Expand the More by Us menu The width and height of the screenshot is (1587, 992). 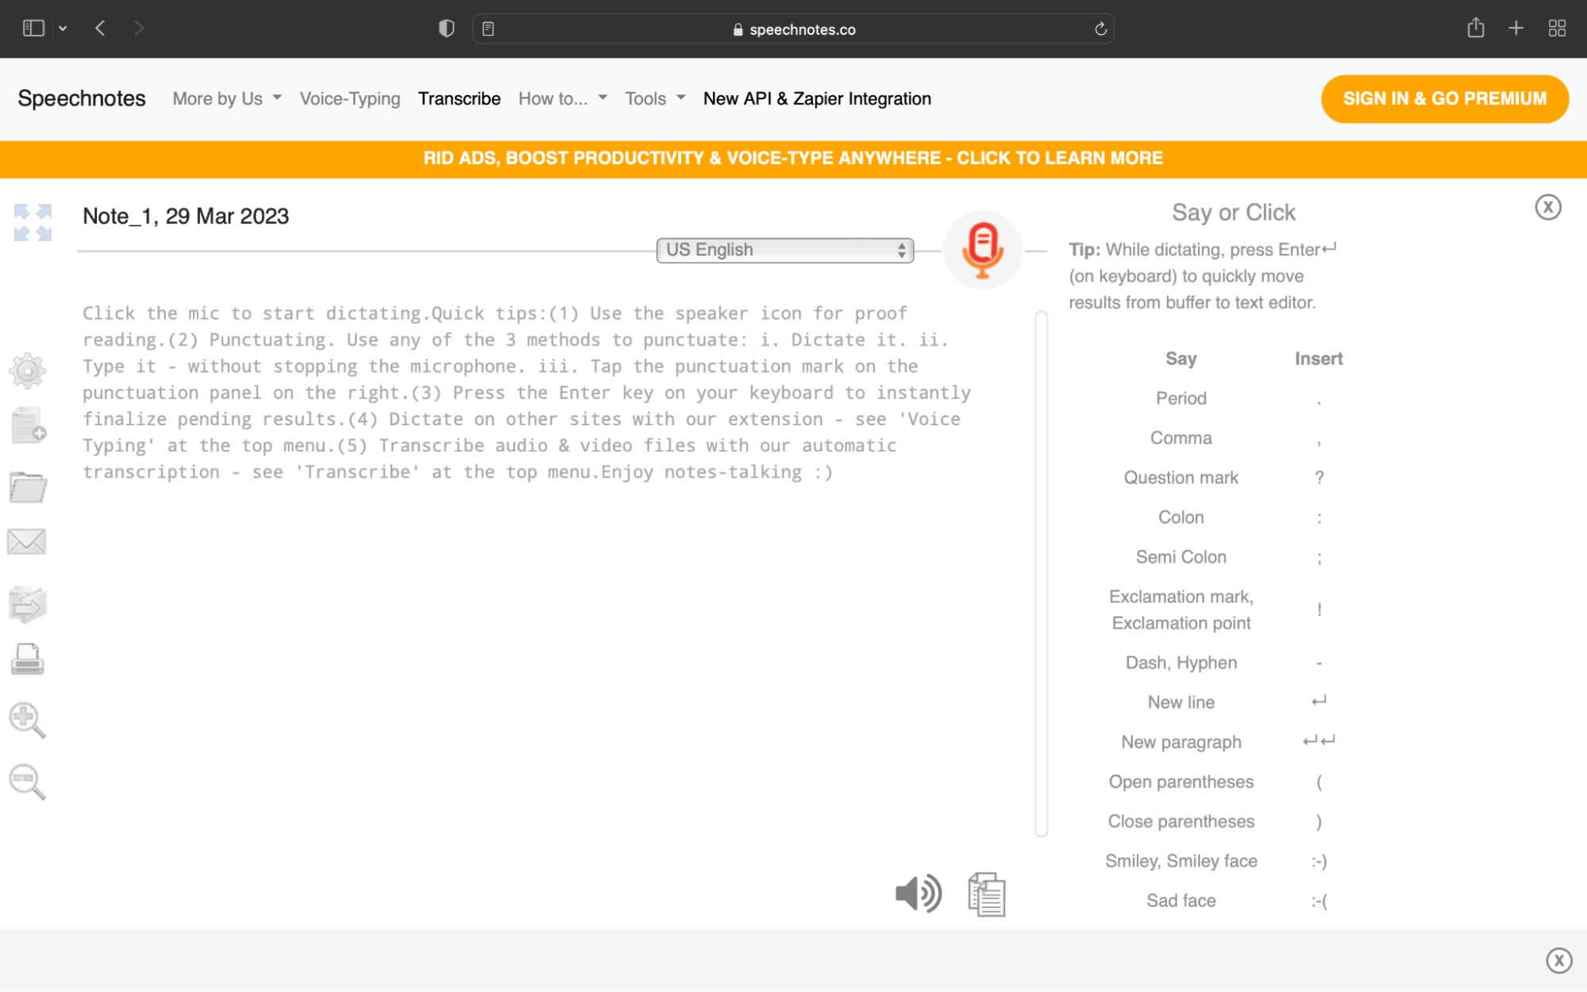(227, 98)
